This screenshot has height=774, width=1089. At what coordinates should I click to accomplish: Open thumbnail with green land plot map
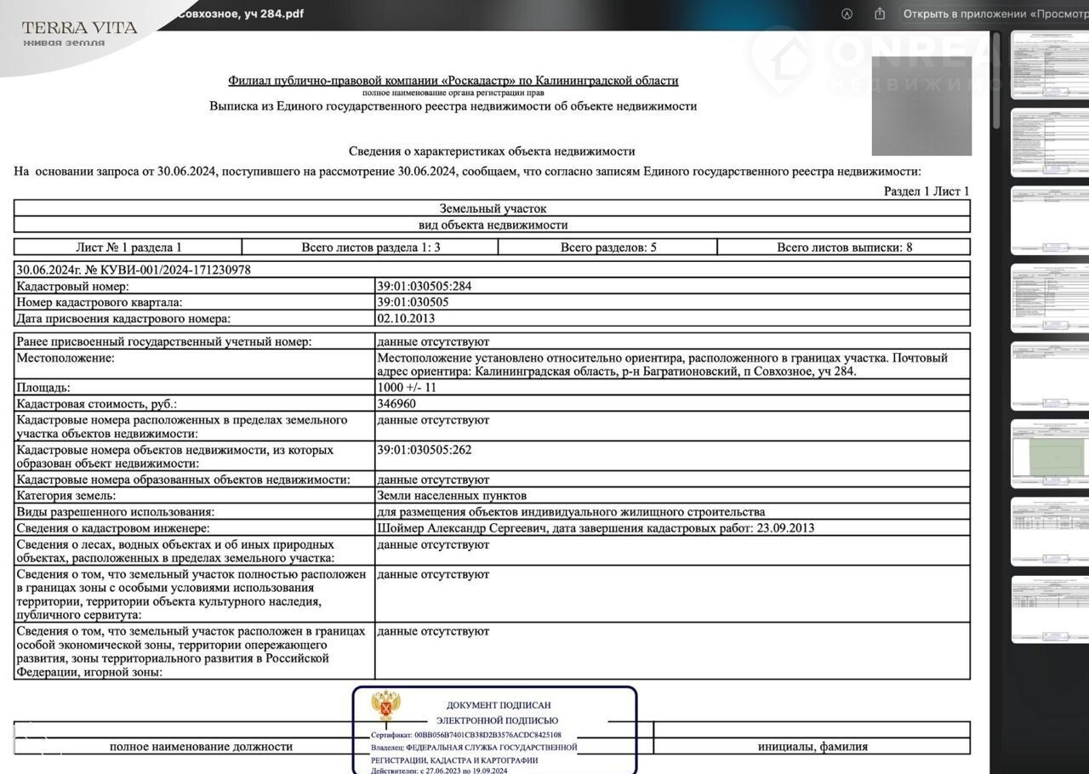click(x=1049, y=452)
